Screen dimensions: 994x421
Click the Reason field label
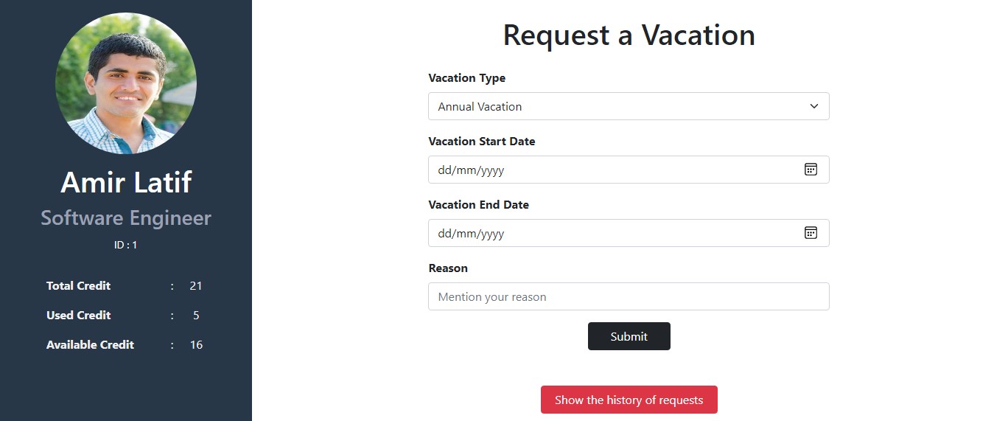(448, 268)
